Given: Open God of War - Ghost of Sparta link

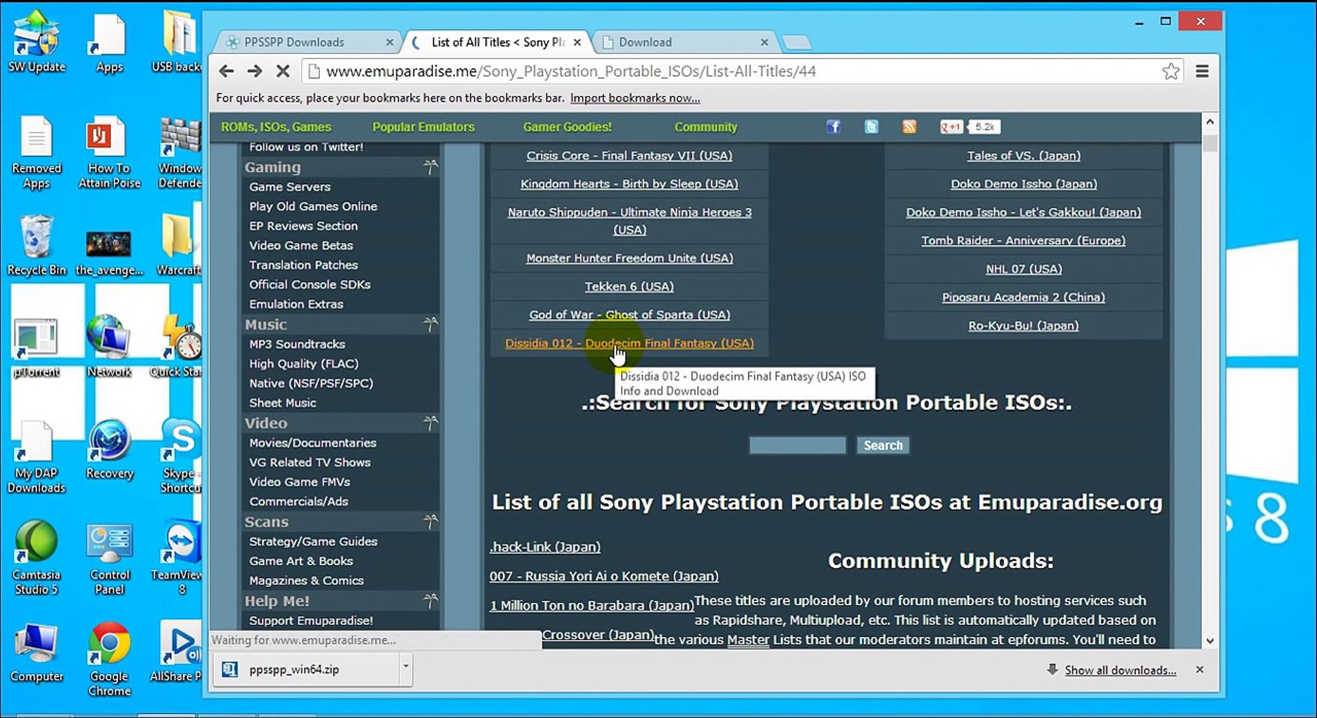Looking at the screenshot, I should (x=629, y=314).
